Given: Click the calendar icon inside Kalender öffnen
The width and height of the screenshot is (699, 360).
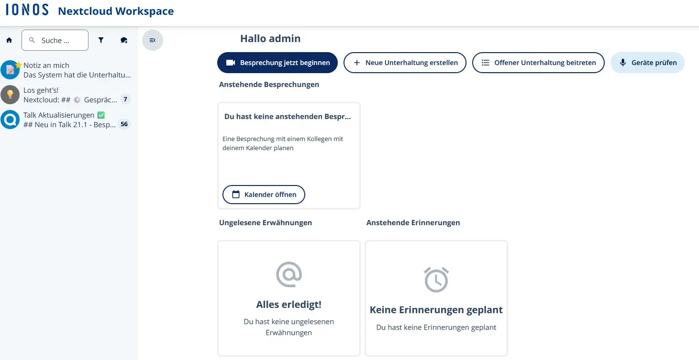Looking at the screenshot, I should 235,194.
